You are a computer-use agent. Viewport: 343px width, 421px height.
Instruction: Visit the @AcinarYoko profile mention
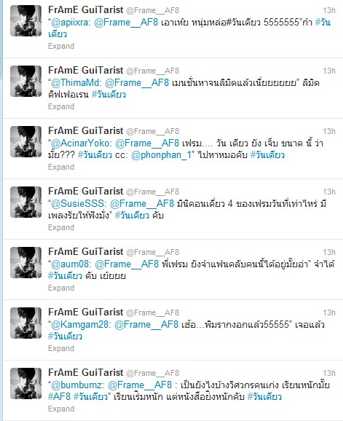(x=80, y=143)
